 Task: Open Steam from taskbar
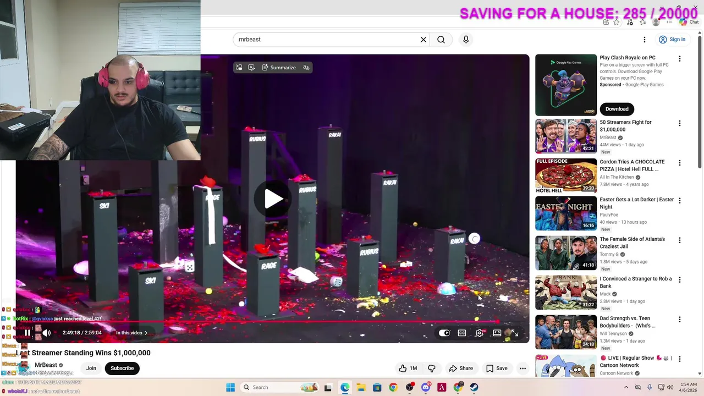[474, 387]
